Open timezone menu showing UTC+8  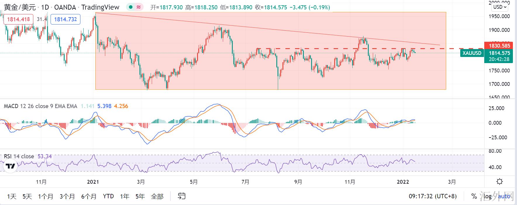tap(432, 196)
